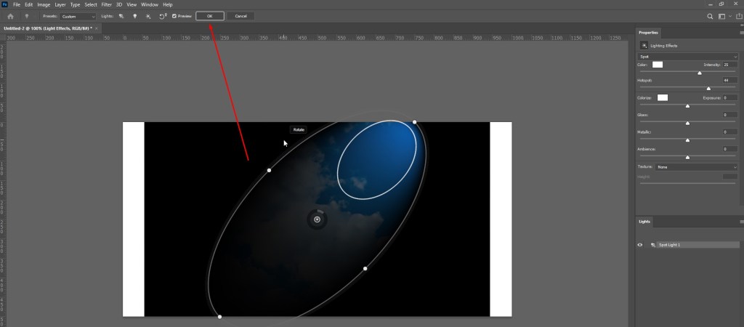Viewport: 744px width, 327px height.
Task: Open the 3D menu
Action: pyautogui.click(x=119, y=4)
